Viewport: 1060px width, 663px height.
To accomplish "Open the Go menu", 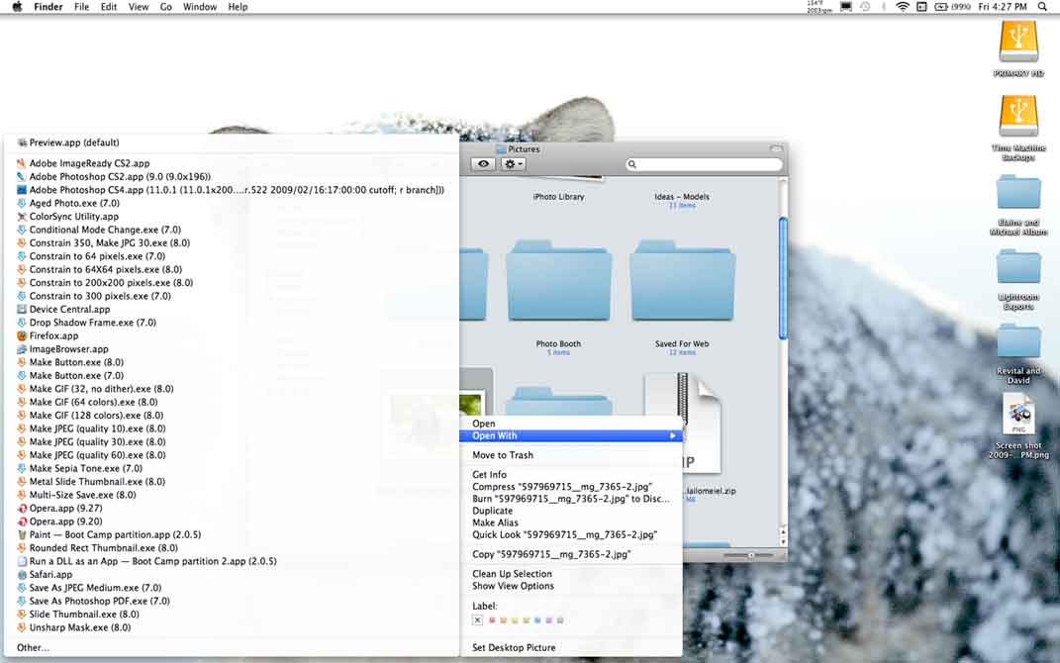I will click(x=166, y=7).
